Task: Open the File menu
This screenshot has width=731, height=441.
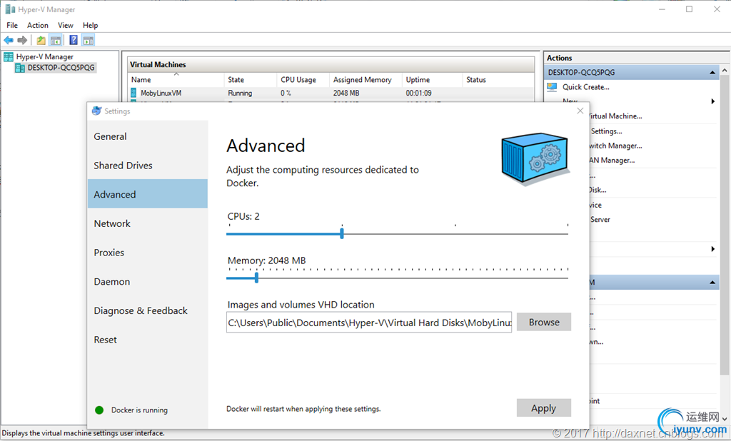Action: coord(12,25)
